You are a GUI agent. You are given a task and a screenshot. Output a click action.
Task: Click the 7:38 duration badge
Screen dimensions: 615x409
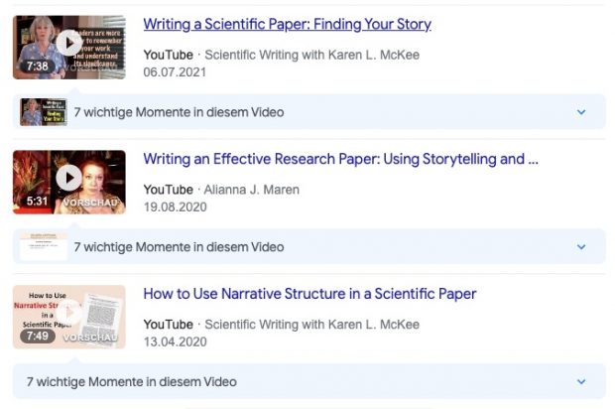(38, 67)
